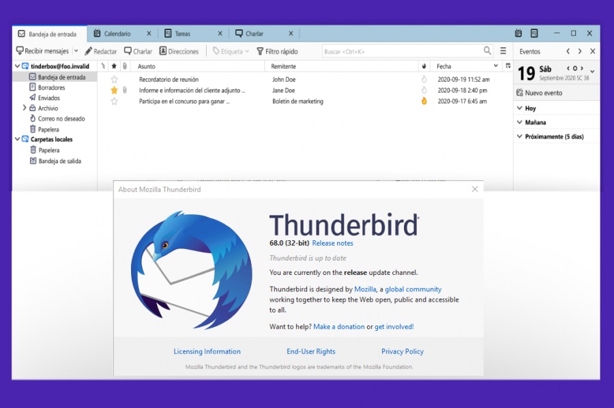614x408 pixels.
Task: Close the Charlar tab
Action: pyautogui.click(x=291, y=33)
